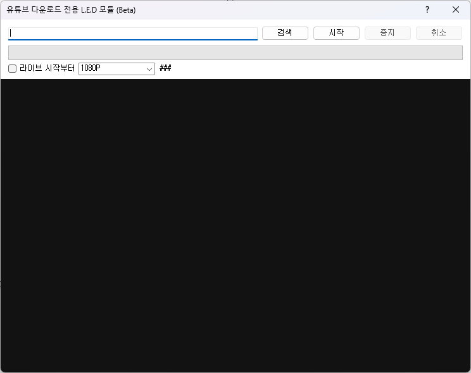Image resolution: width=471 pixels, height=373 pixels.
Task: Click the ? help icon in title bar
Action: pos(427,10)
